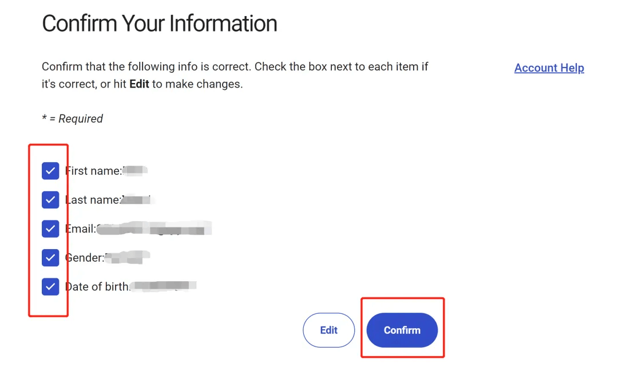Click the Confirm button
This screenshot has height=382, width=618.
(x=402, y=330)
